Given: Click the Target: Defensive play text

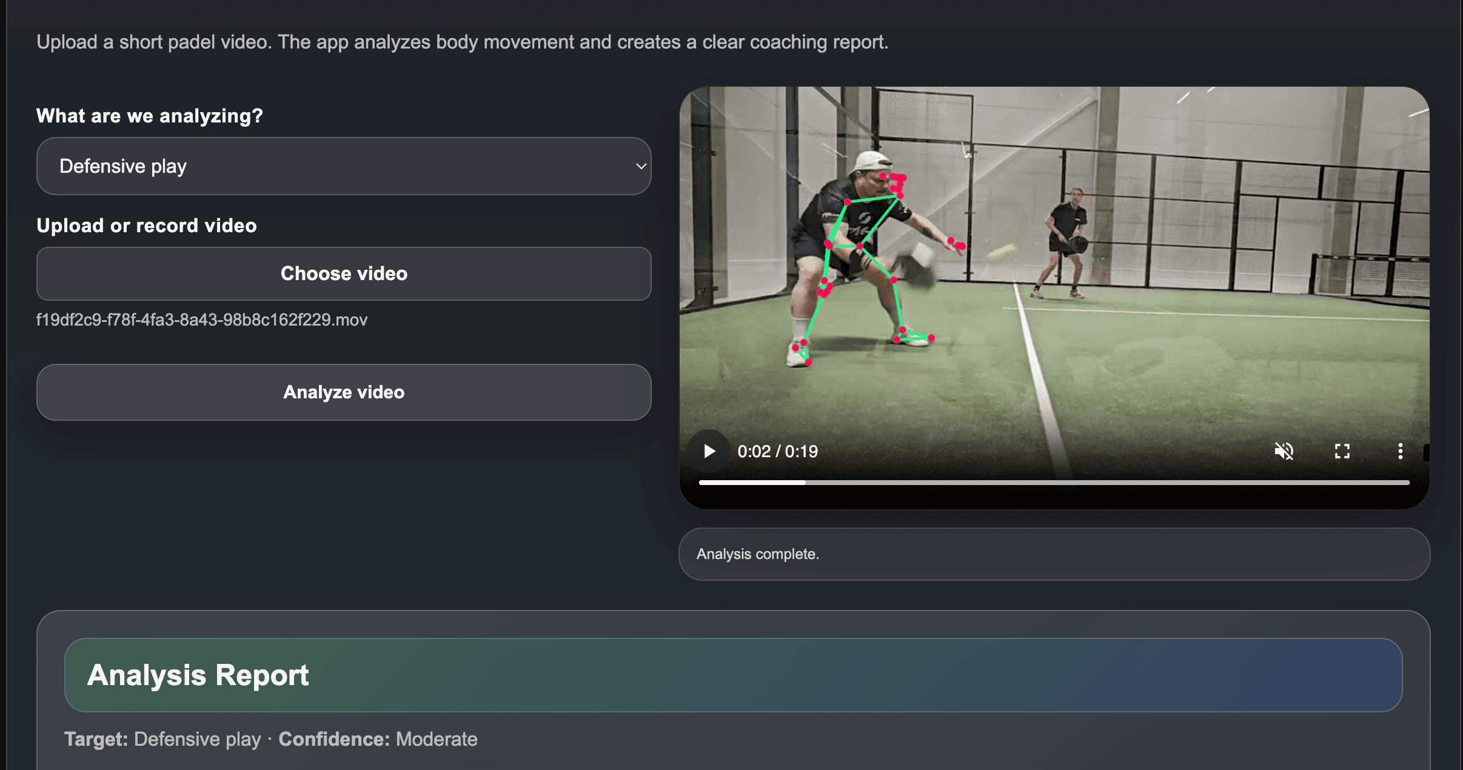Looking at the screenshot, I should [162, 739].
